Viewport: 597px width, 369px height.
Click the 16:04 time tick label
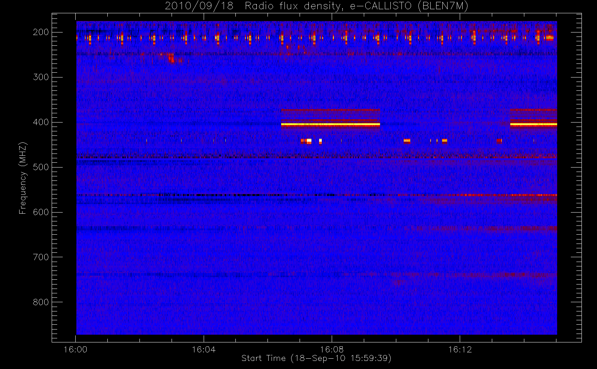click(204, 349)
